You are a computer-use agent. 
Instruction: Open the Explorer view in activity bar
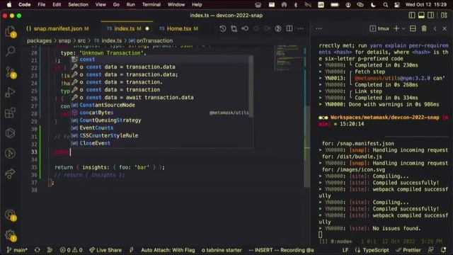point(11,31)
